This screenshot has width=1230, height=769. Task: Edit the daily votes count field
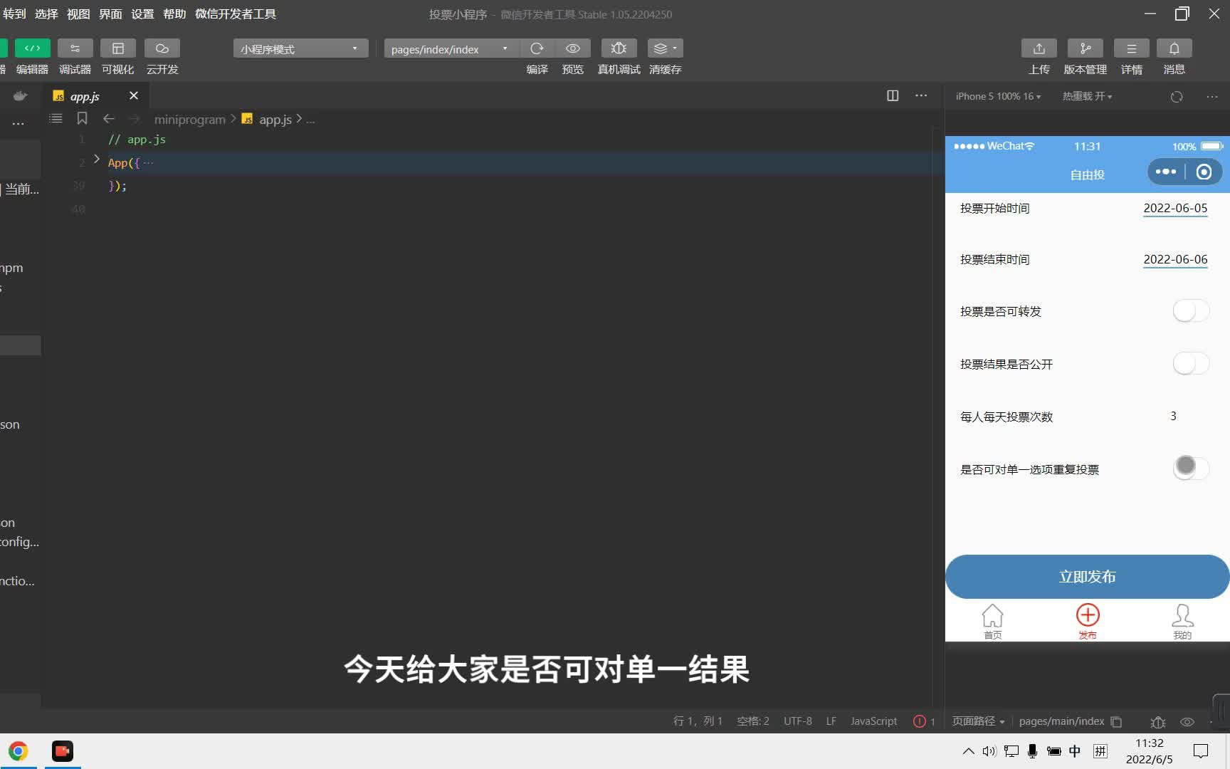click(x=1173, y=416)
